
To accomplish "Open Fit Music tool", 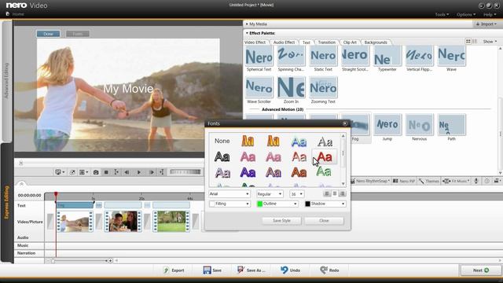I will 456,181.
